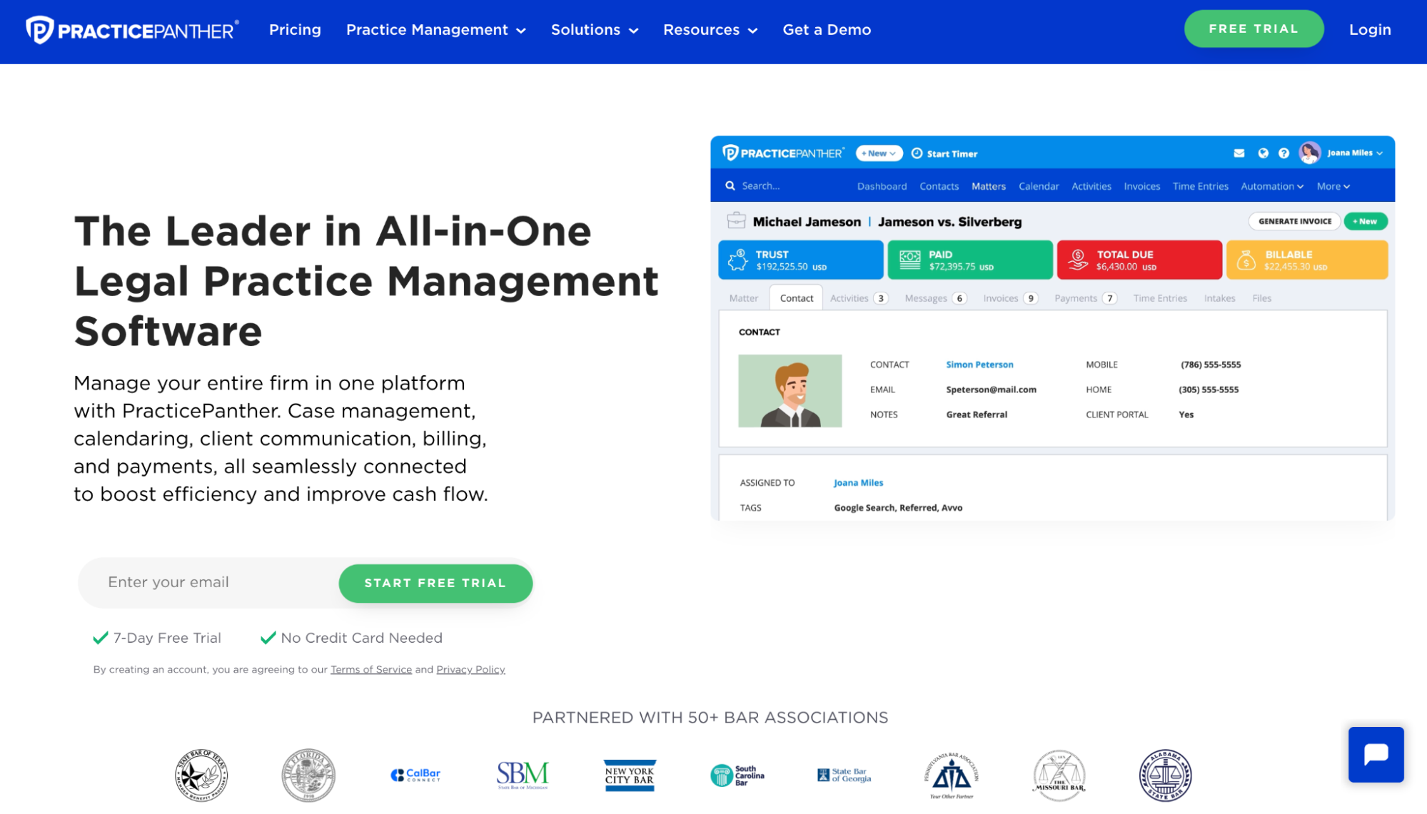This screenshot has width=1427, height=814.
Task: Click the Total Due hand coin icon
Action: coord(1078,260)
